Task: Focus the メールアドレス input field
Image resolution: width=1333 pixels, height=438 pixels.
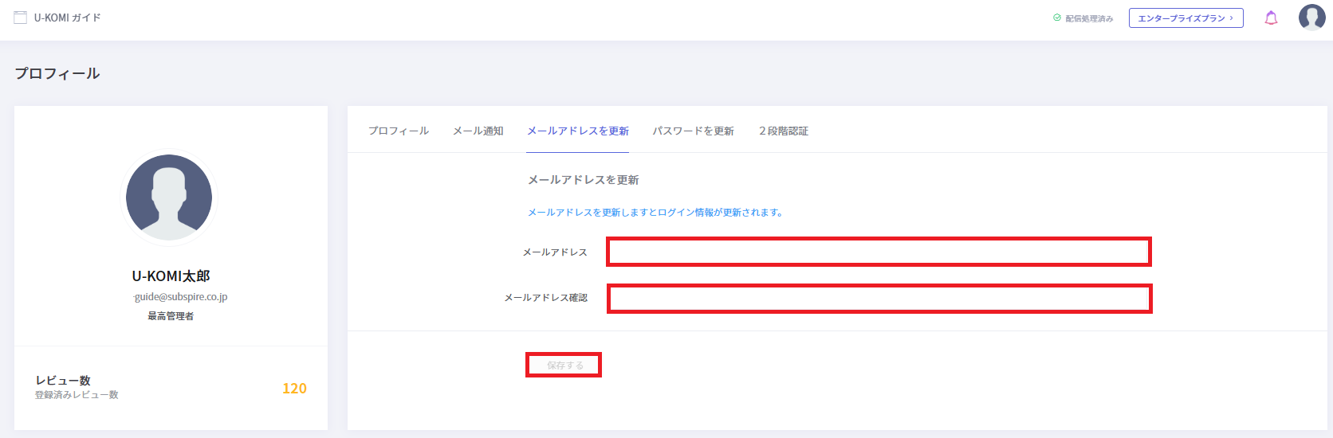Action: [x=879, y=252]
